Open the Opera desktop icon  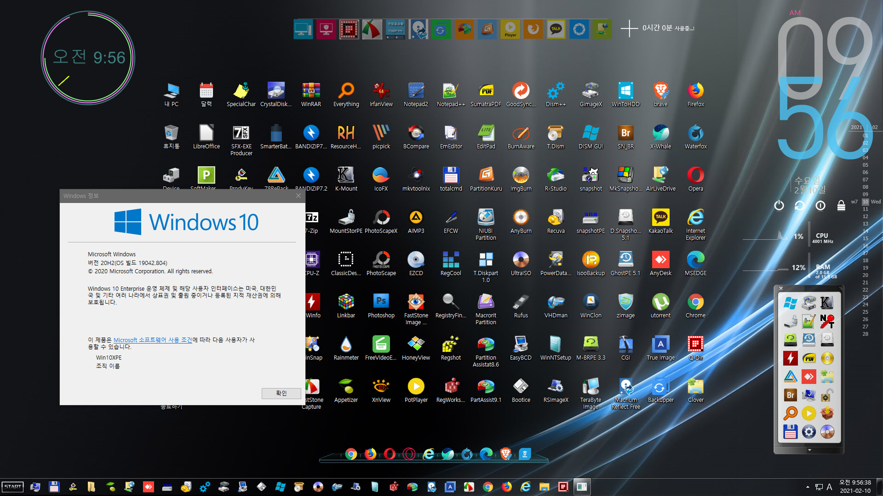[695, 179]
